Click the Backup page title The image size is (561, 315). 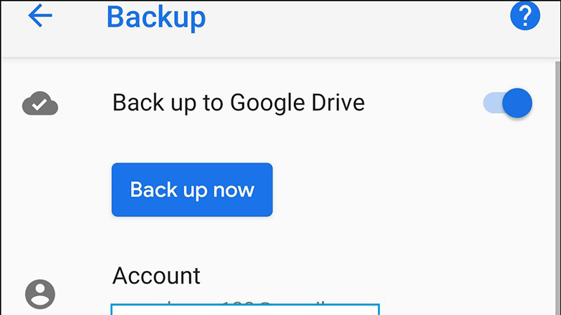[156, 17]
